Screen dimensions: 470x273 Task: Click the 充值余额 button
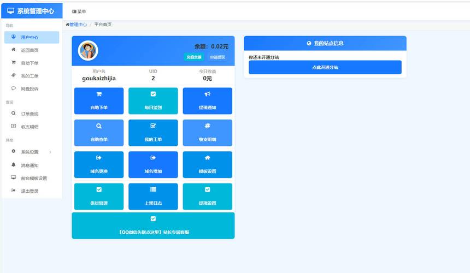(193, 57)
